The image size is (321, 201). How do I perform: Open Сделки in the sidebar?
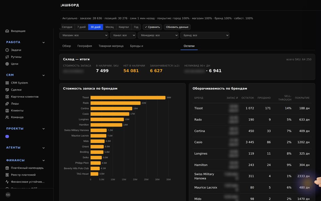(x=16, y=90)
